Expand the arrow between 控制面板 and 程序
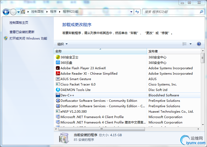Screen dimensions: 207x147 point(47,12)
